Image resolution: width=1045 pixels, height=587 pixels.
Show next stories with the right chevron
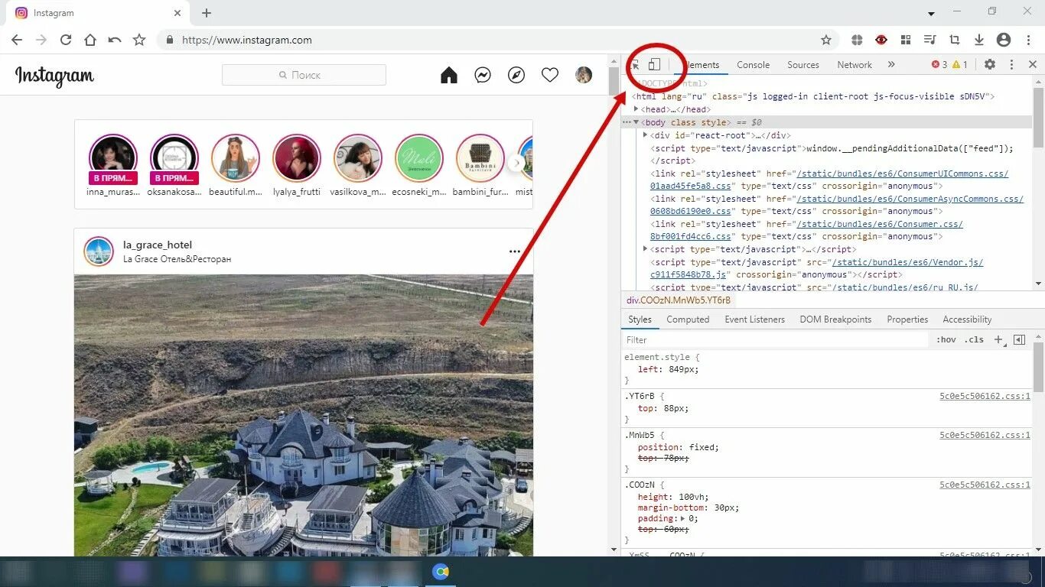pyautogui.click(x=517, y=163)
